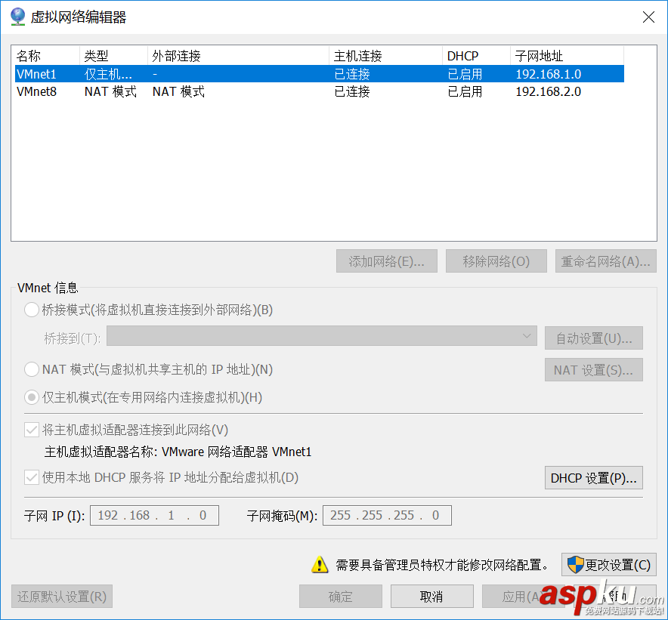
Task: Toggle 使用本地 DHCP 服务 checkbox
Action: 32,477
